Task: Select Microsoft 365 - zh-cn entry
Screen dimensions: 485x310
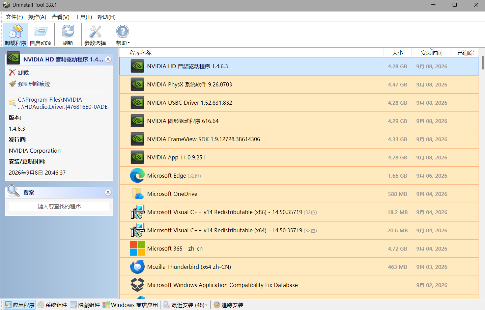Action: tap(175, 249)
